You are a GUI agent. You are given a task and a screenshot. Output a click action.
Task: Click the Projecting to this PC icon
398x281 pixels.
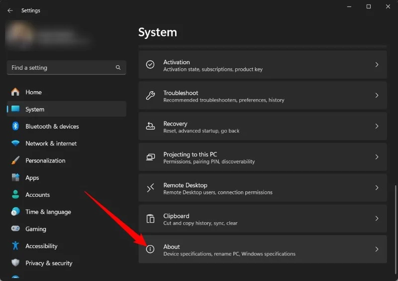(x=150, y=157)
